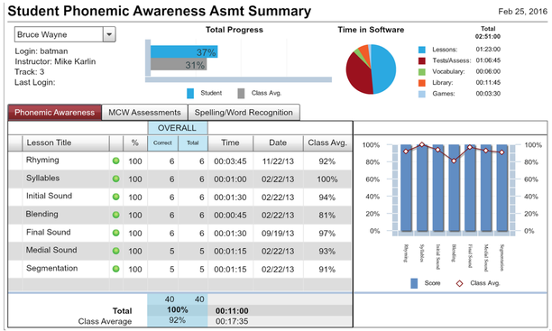Click the 100% total score cell
Screen dimensions: 552x331
click(178, 310)
